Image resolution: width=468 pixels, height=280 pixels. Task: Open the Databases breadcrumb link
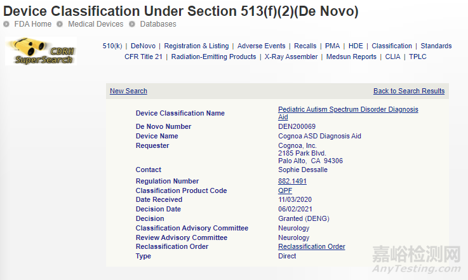click(x=158, y=24)
